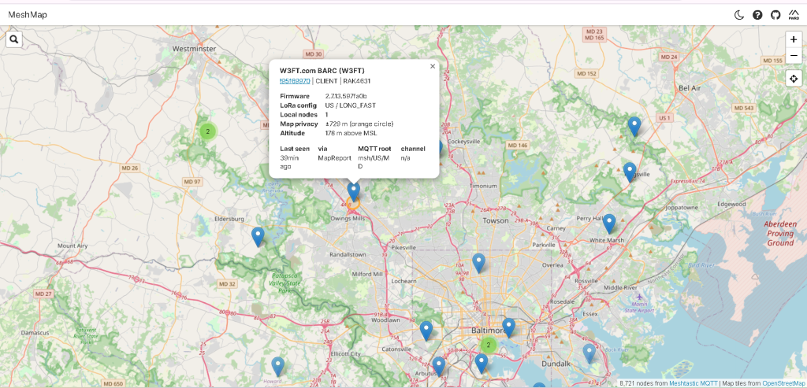Click the MeshMap title
The height and width of the screenshot is (388, 807).
(27, 15)
